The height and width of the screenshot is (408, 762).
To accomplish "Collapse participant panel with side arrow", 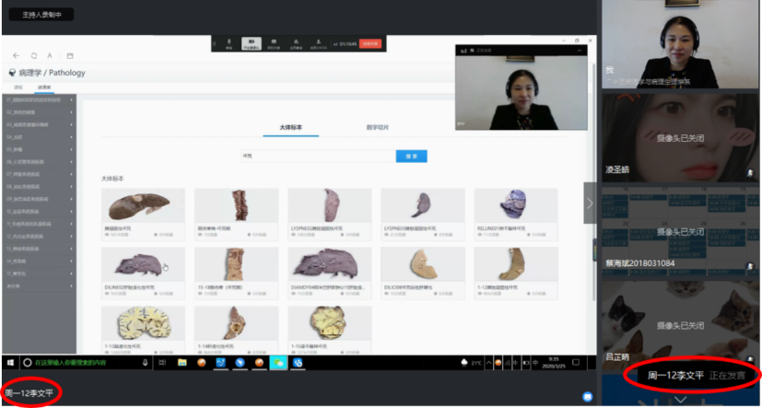I will click(x=590, y=203).
